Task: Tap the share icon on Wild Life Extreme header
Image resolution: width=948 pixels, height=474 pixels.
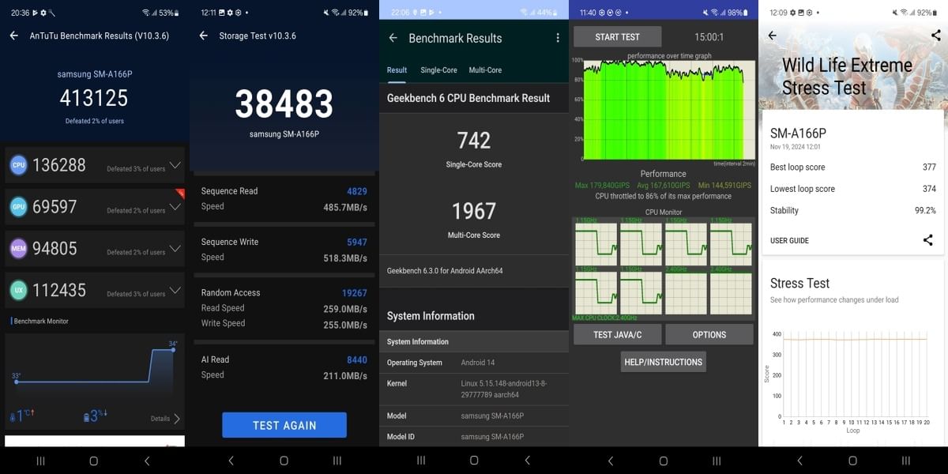Action: pos(935,35)
